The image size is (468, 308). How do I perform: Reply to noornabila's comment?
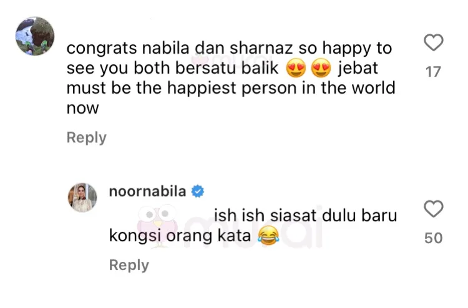tap(129, 265)
